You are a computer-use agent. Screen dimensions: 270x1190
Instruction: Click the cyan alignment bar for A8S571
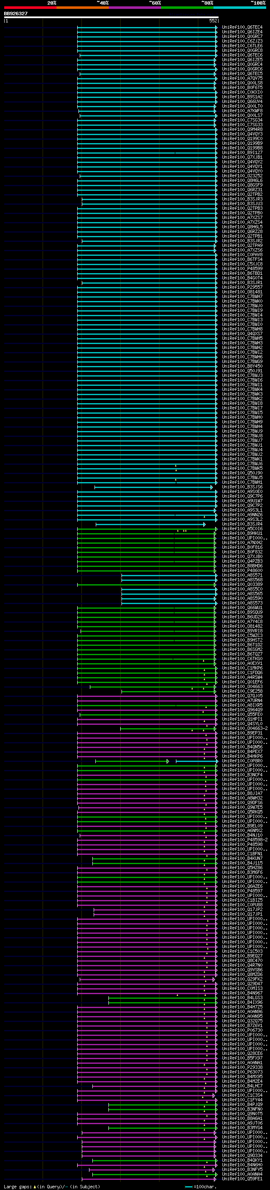click(169, 576)
